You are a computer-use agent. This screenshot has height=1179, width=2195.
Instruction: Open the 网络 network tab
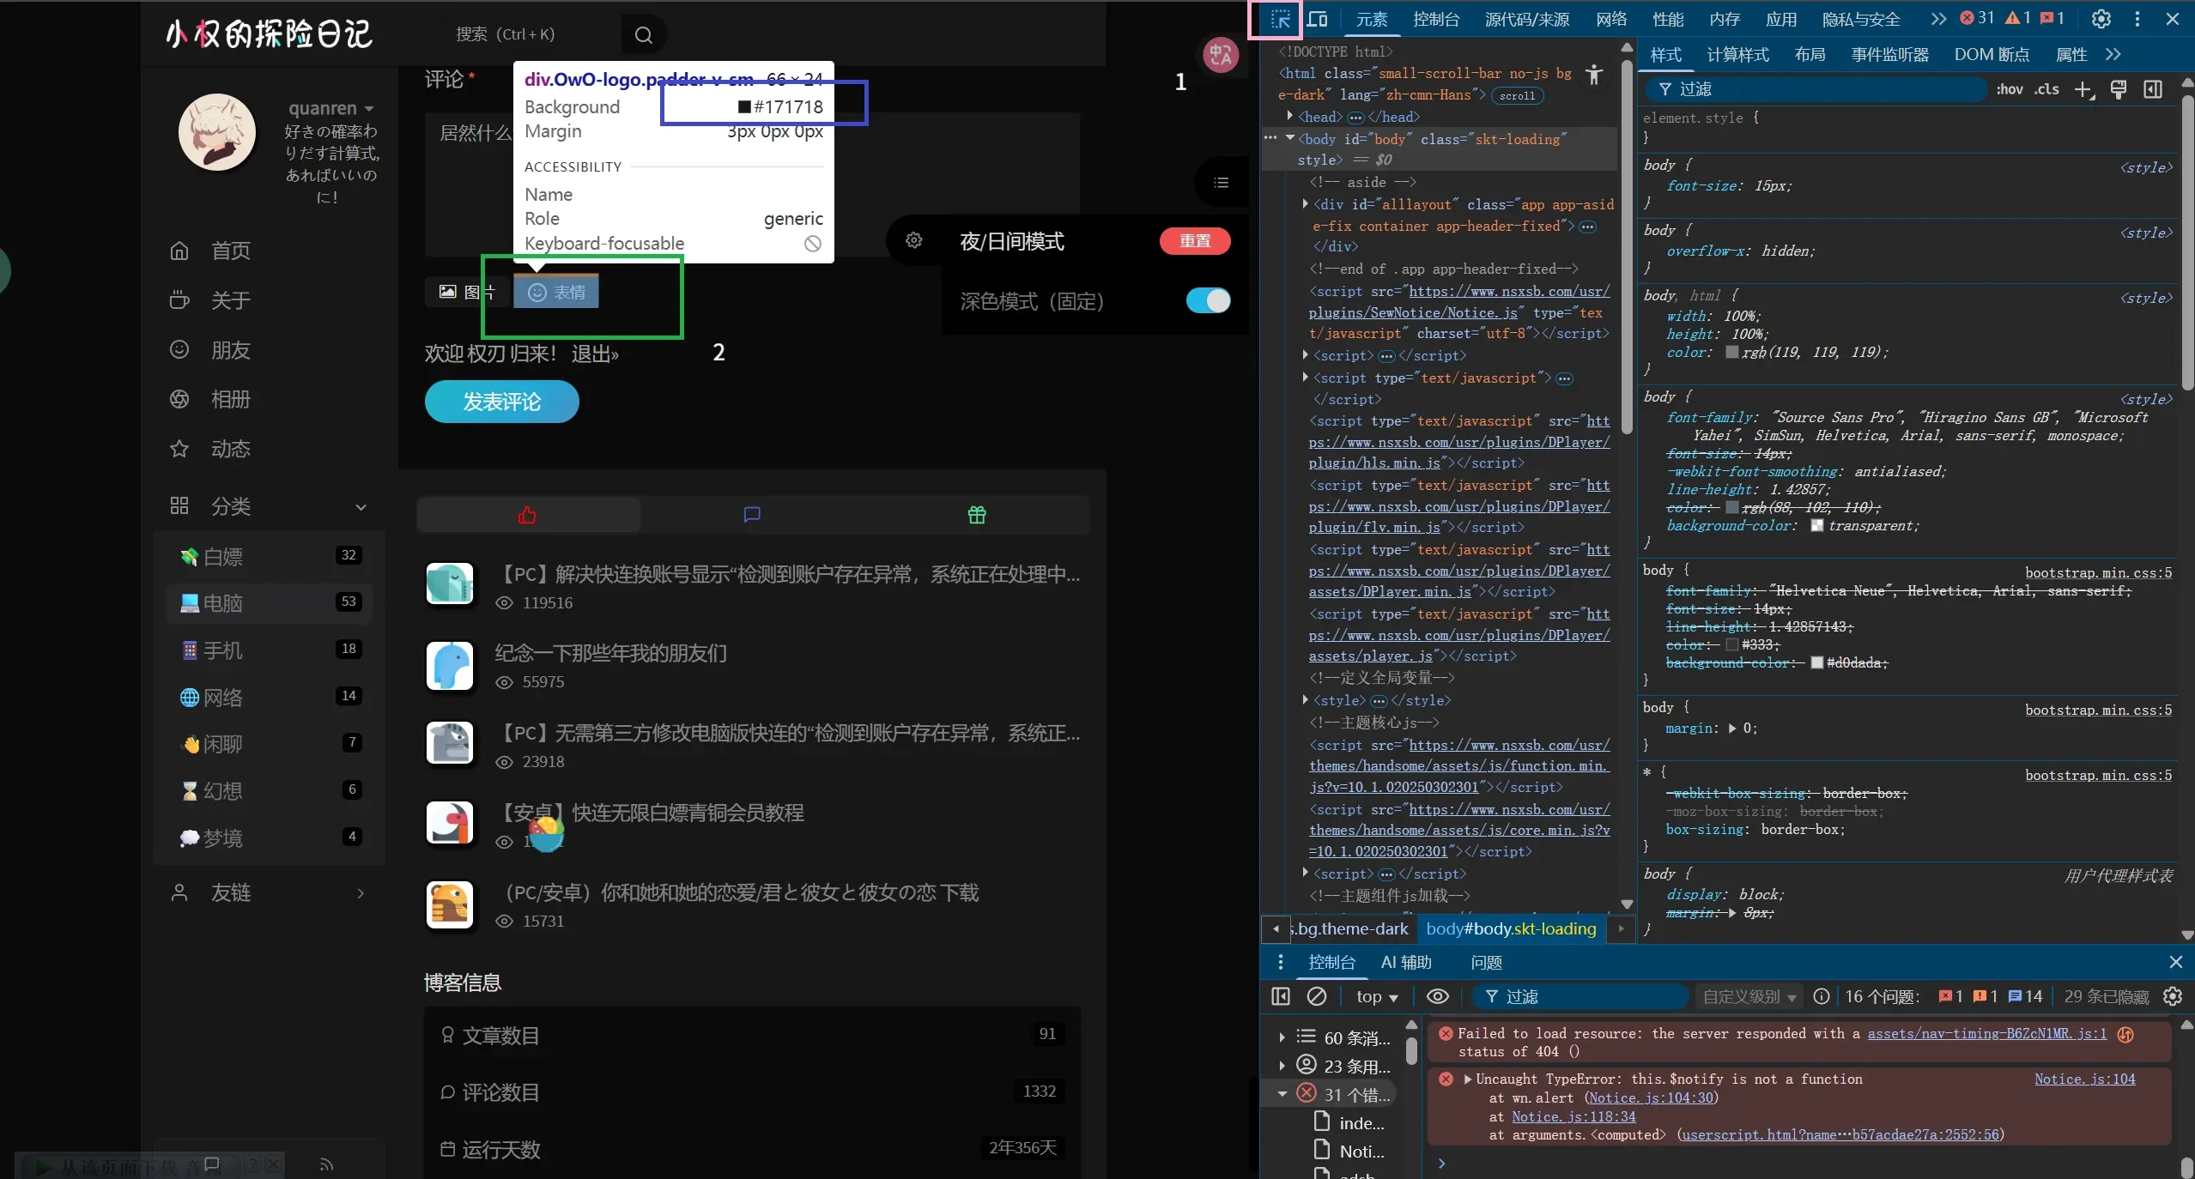point(1611,19)
